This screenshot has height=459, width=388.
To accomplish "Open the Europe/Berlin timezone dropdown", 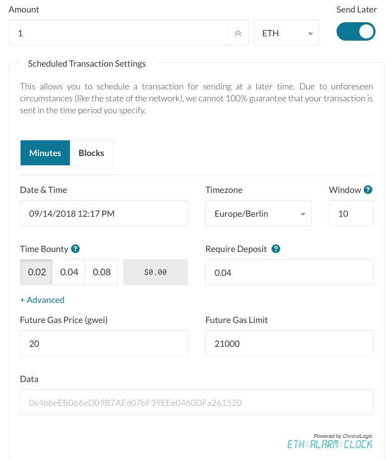I will click(258, 213).
